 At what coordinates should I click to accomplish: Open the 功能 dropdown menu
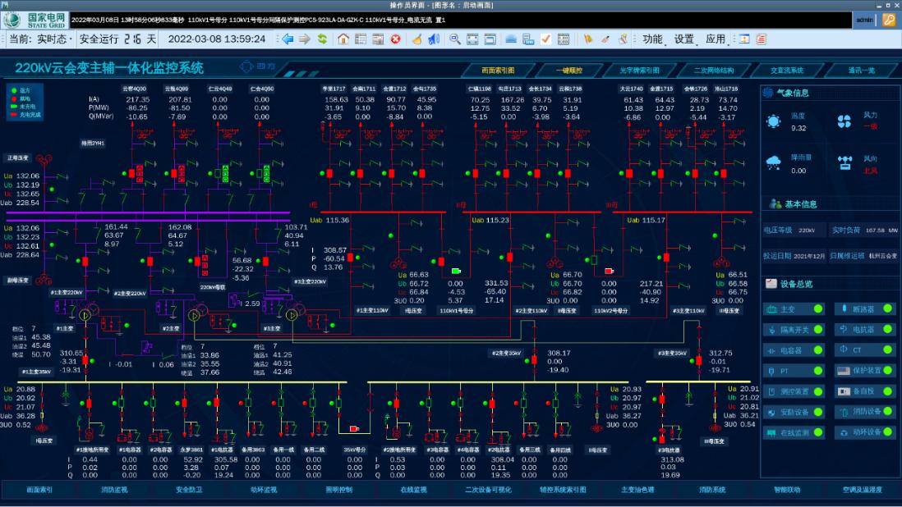tap(654, 39)
